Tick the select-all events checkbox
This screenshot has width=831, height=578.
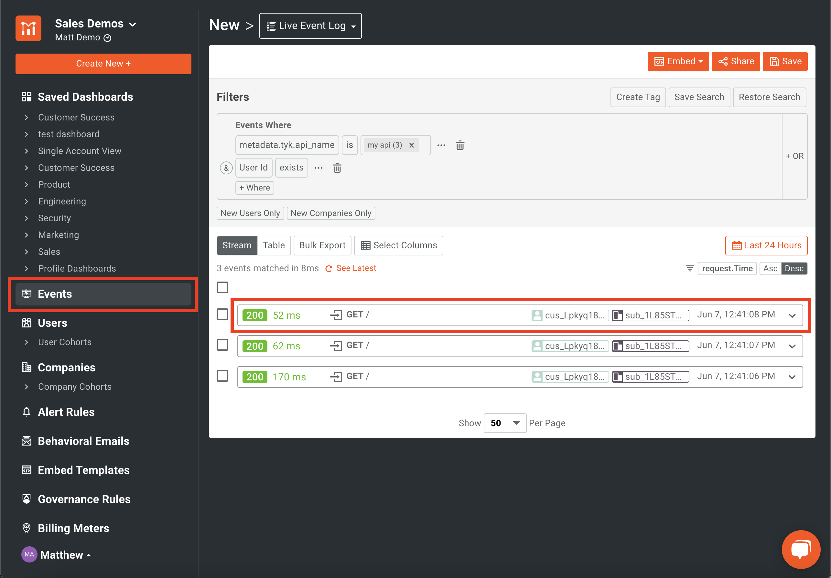pos(222,288)
